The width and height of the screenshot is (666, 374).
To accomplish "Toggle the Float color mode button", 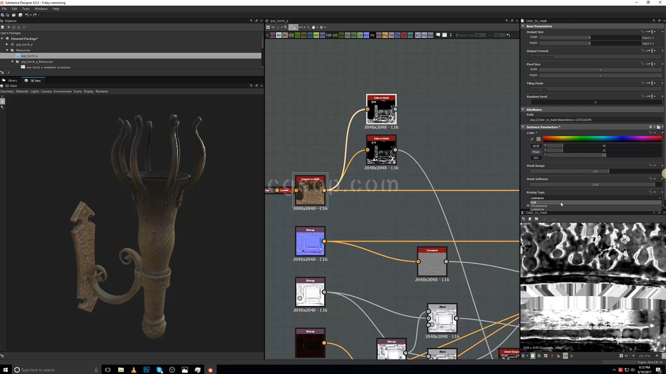I will point(536,152).
